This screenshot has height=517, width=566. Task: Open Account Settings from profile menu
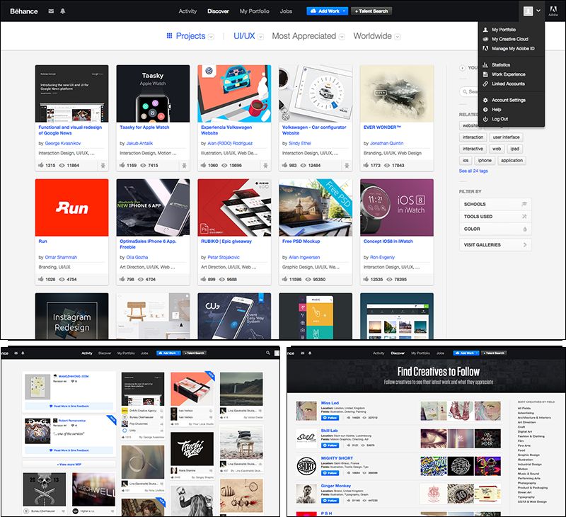tap(508, 100)
